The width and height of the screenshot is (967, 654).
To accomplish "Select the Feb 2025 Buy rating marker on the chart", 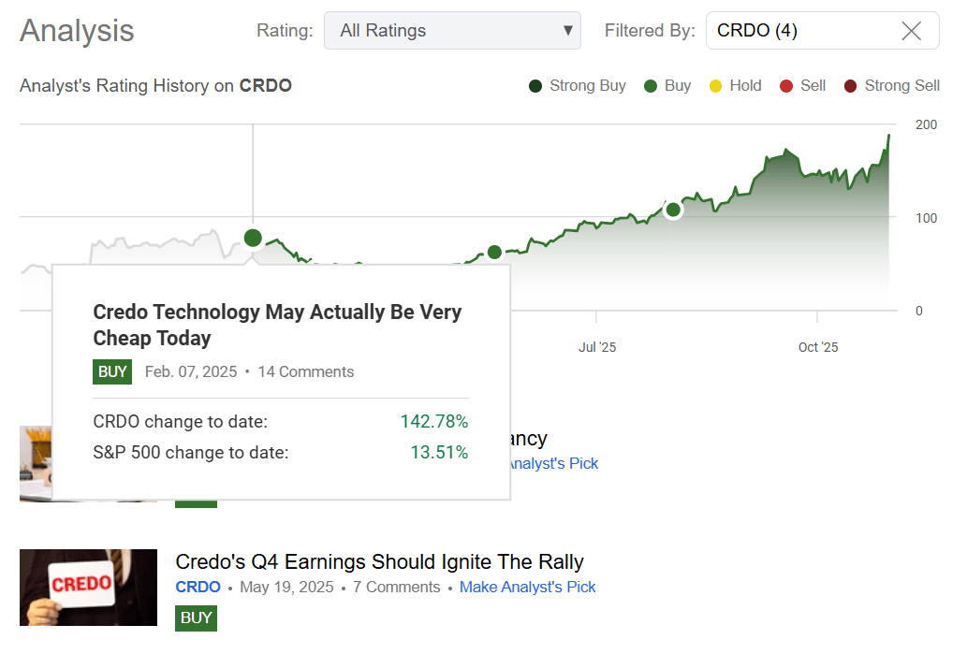I will (253, 238).
